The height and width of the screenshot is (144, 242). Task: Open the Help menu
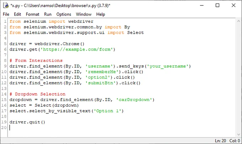(101, 14)
